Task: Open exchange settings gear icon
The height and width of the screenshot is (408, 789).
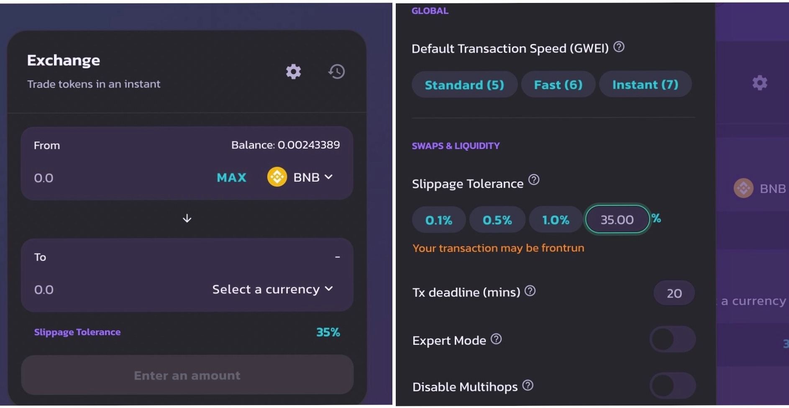Action: tap(293, 72)
